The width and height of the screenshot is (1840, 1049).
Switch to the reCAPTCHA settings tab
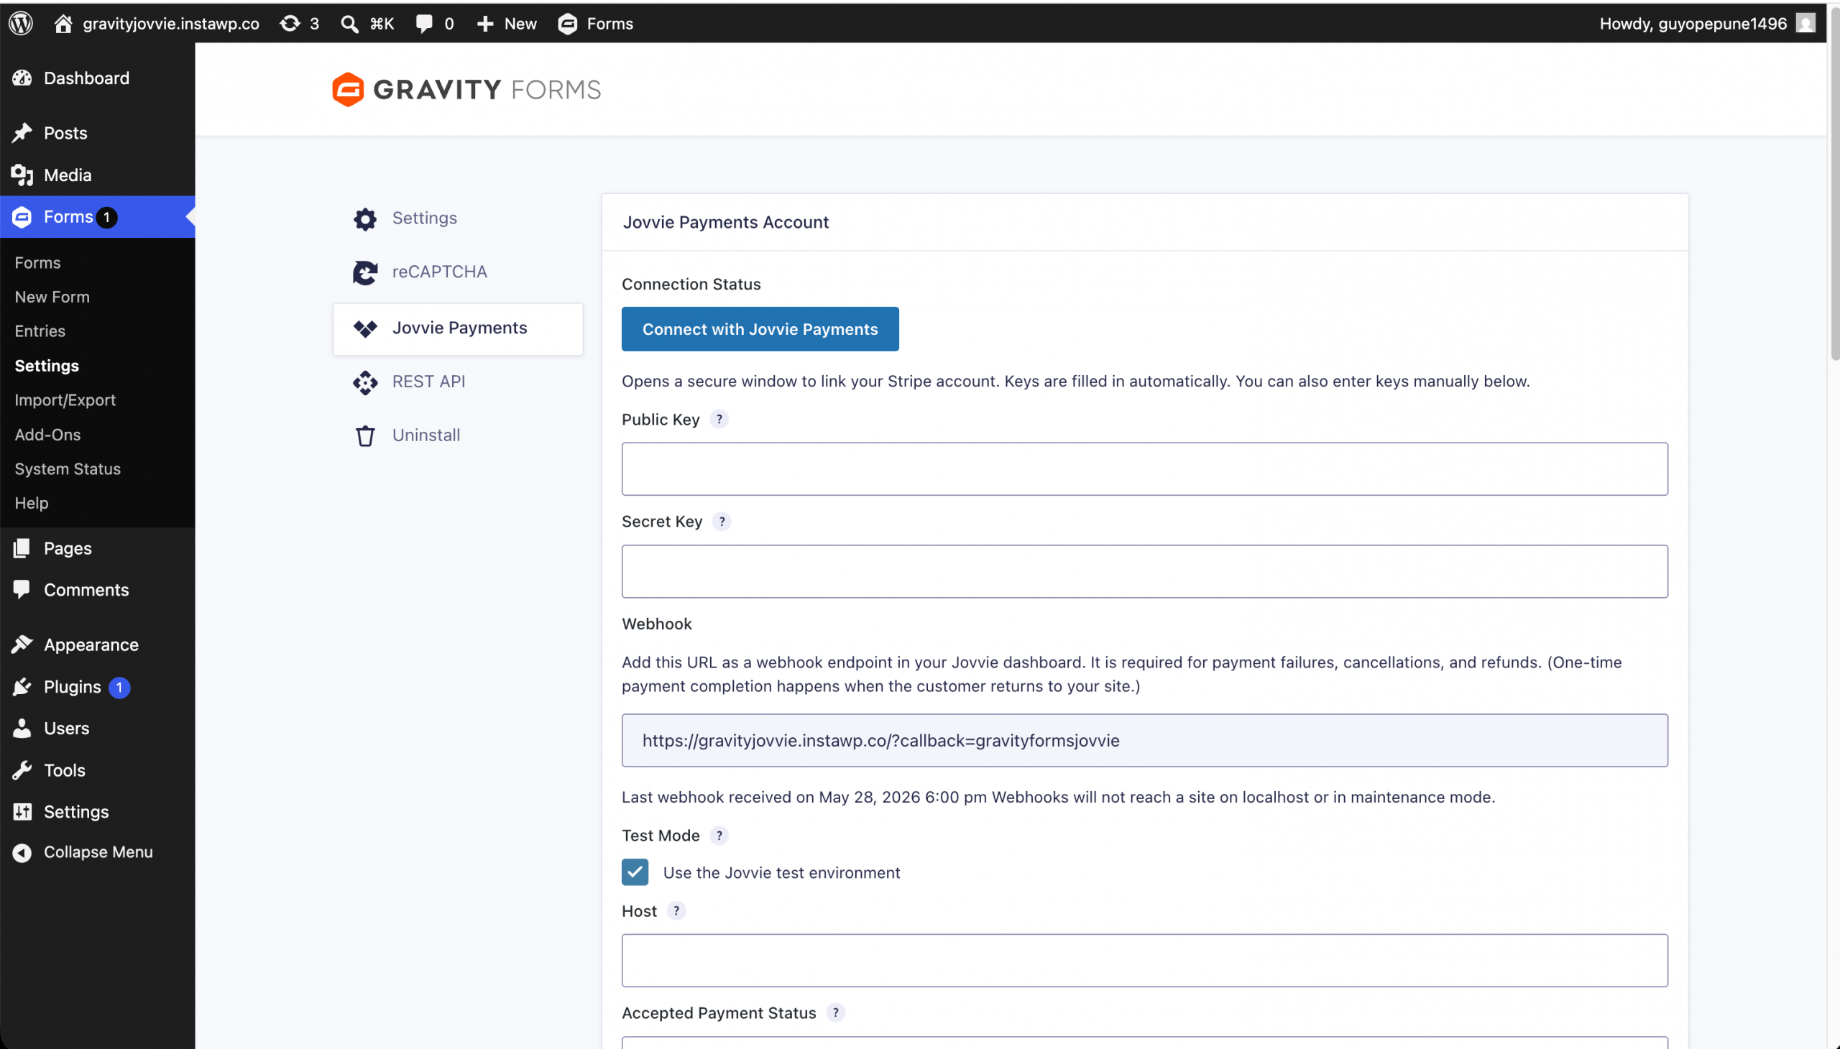(458, 272)
